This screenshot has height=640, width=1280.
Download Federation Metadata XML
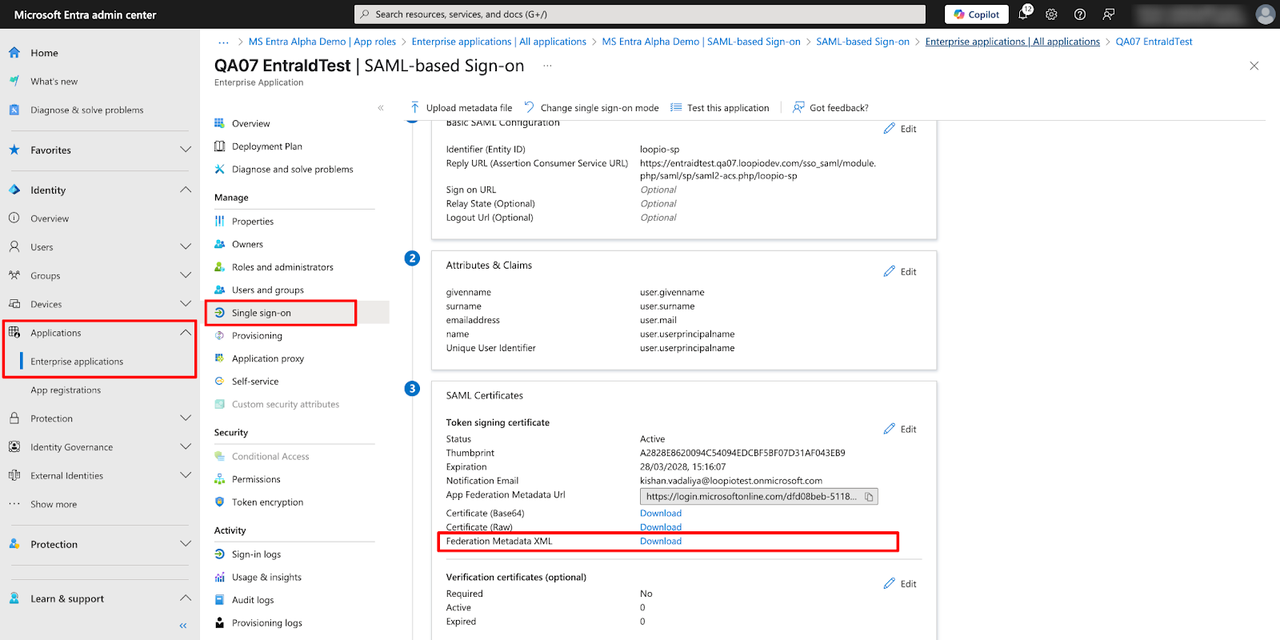pyautogui.click(x=661, y=542)
